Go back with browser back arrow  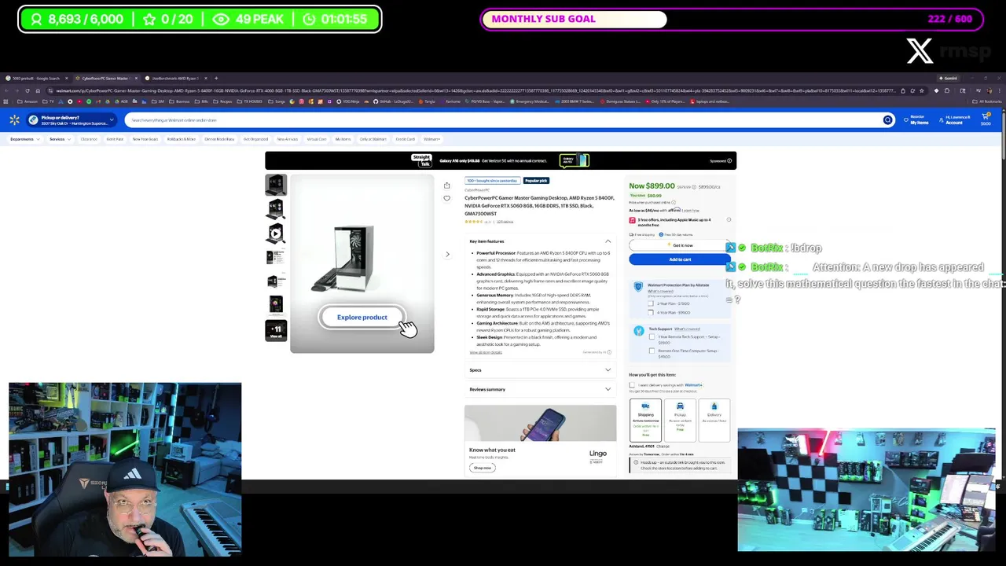tap(6, 90)
